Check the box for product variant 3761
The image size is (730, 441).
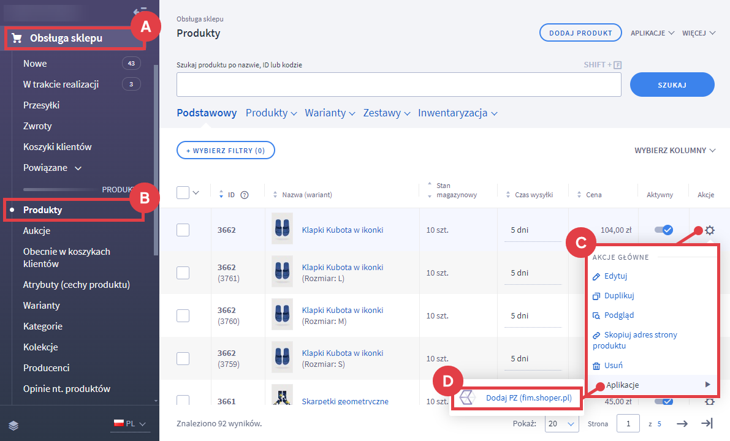pyautogui.click(x=183, y=273)
